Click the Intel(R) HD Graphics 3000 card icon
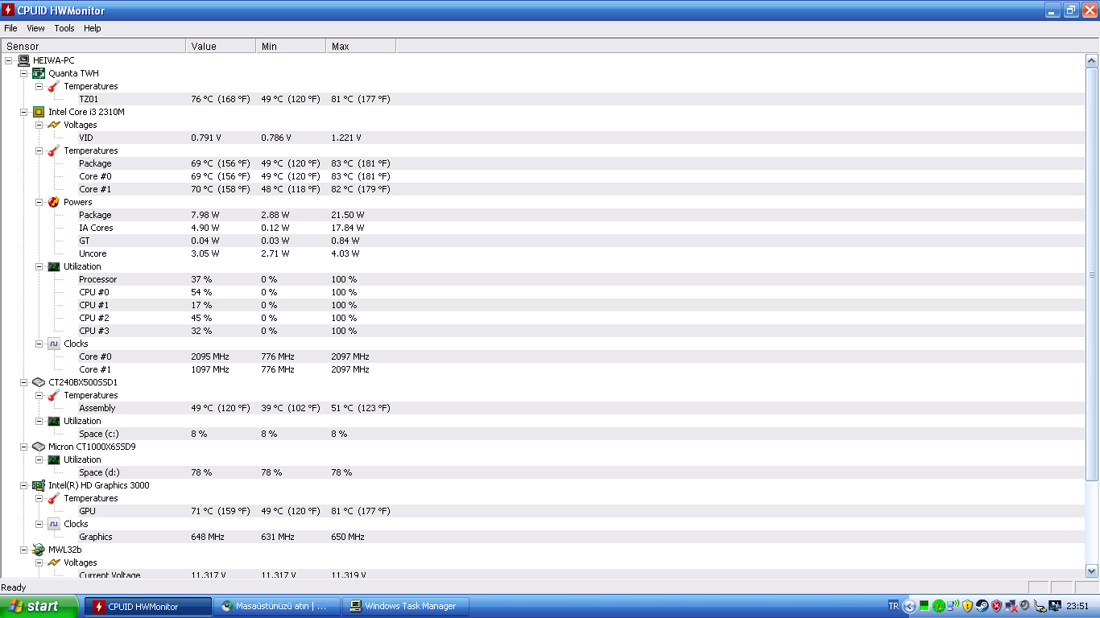 (39, 485)
